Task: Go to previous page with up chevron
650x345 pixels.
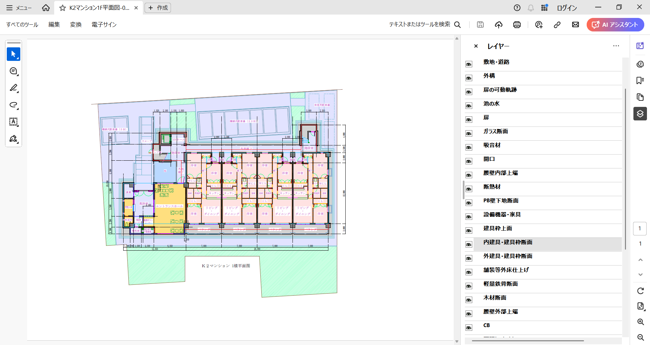Action: (x=640, y=260)
